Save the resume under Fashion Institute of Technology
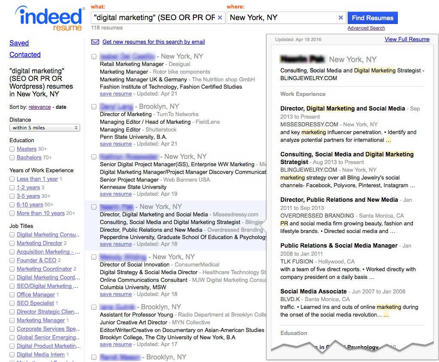Image resolution: width=439 pixels, height=362 pixels. (x=116, y=94)
